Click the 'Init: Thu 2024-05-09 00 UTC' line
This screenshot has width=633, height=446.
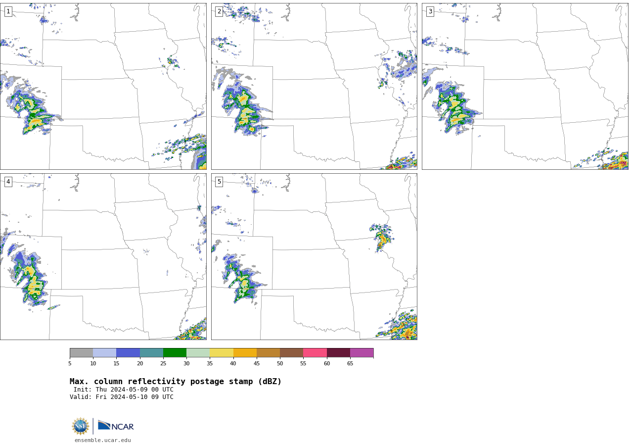pos(124,390)
